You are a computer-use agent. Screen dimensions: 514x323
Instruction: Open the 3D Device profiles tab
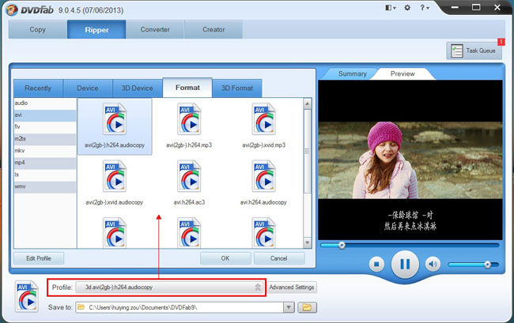click(x=138, y=88)
